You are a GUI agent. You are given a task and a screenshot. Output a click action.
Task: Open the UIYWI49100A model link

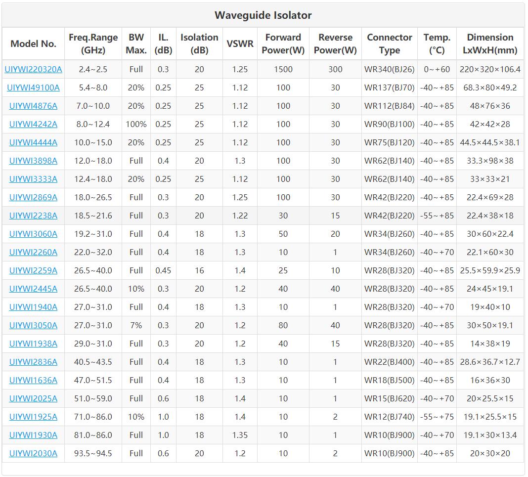[x=33, y=87]
